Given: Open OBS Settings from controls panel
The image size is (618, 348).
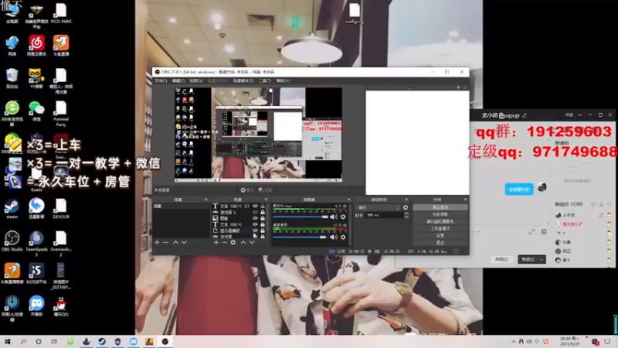Looking at the screenshot, I should click(x=440, y=236).
